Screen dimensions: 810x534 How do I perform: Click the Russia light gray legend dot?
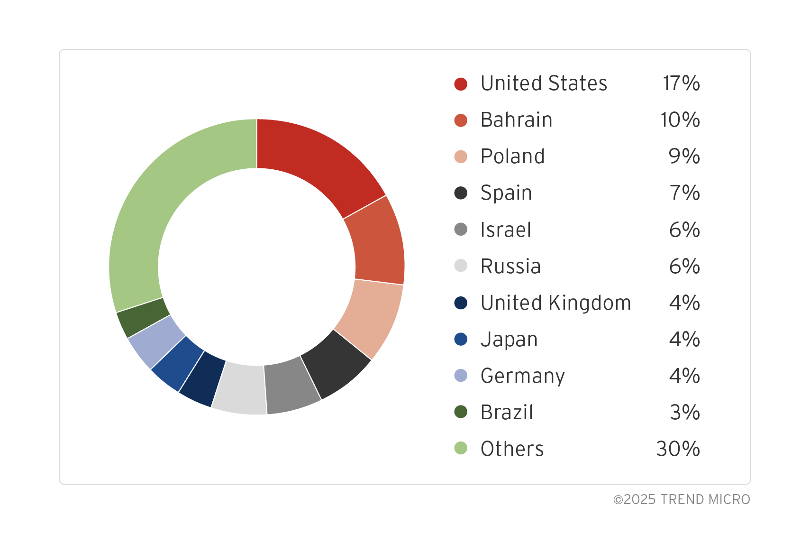(x=461, y=267)
